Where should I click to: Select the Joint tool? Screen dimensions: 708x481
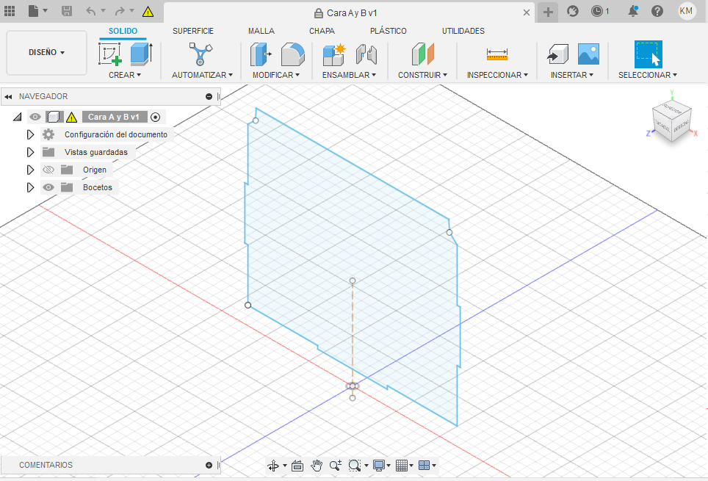(x=366, y=54)
